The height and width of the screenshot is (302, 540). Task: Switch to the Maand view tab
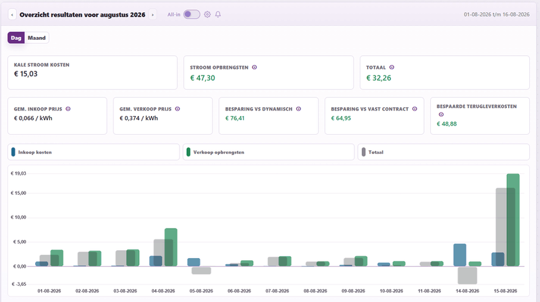coord(36,38)
